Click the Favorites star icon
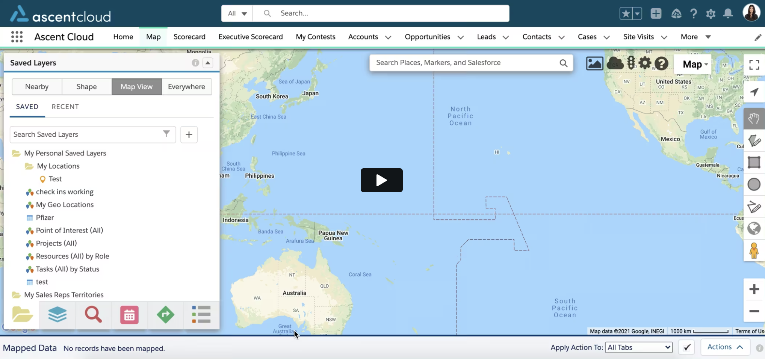Image resolution: width=765 pixels, height=359 pixels. click(x=626, y=14)
